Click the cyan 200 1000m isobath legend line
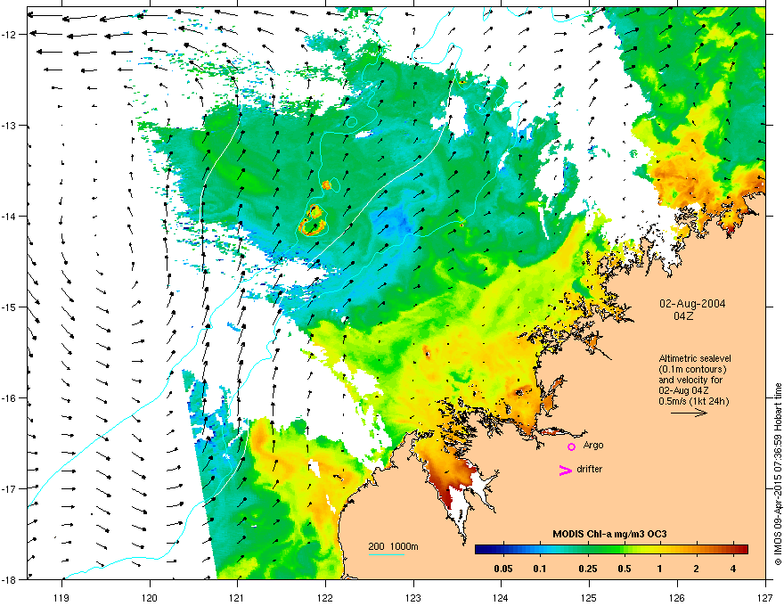The width and height of the screenshot is (784, 606). click(x=387, y=554)
